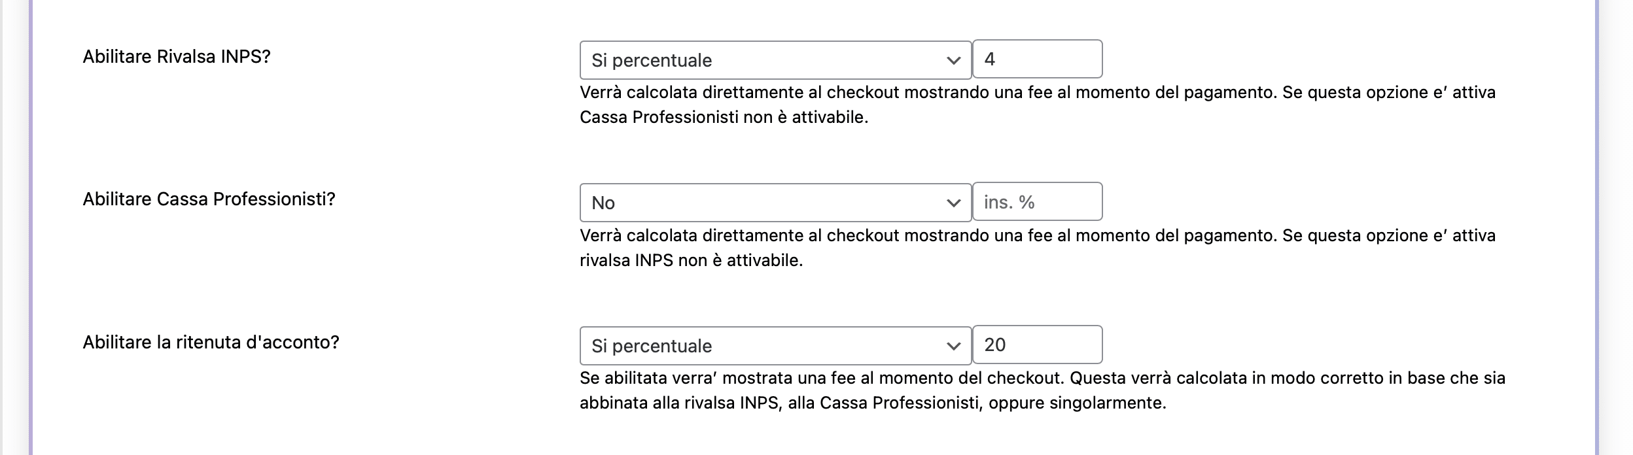Click the 'abbinata alla rivalsa INPS' text line

pos(873,403)
